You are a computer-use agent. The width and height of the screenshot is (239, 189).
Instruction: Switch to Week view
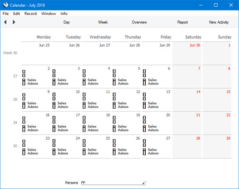coord(103,22)
